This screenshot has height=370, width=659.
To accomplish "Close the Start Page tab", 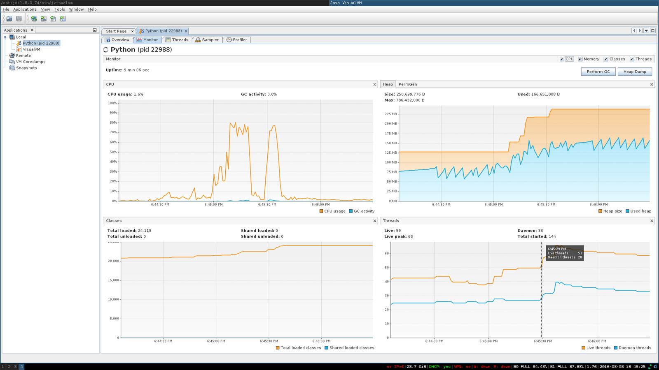I will click(132, 31).
